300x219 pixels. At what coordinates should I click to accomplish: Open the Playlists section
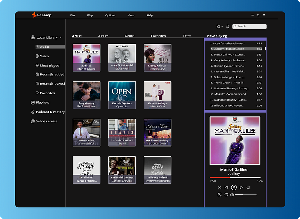pos(42,103)
